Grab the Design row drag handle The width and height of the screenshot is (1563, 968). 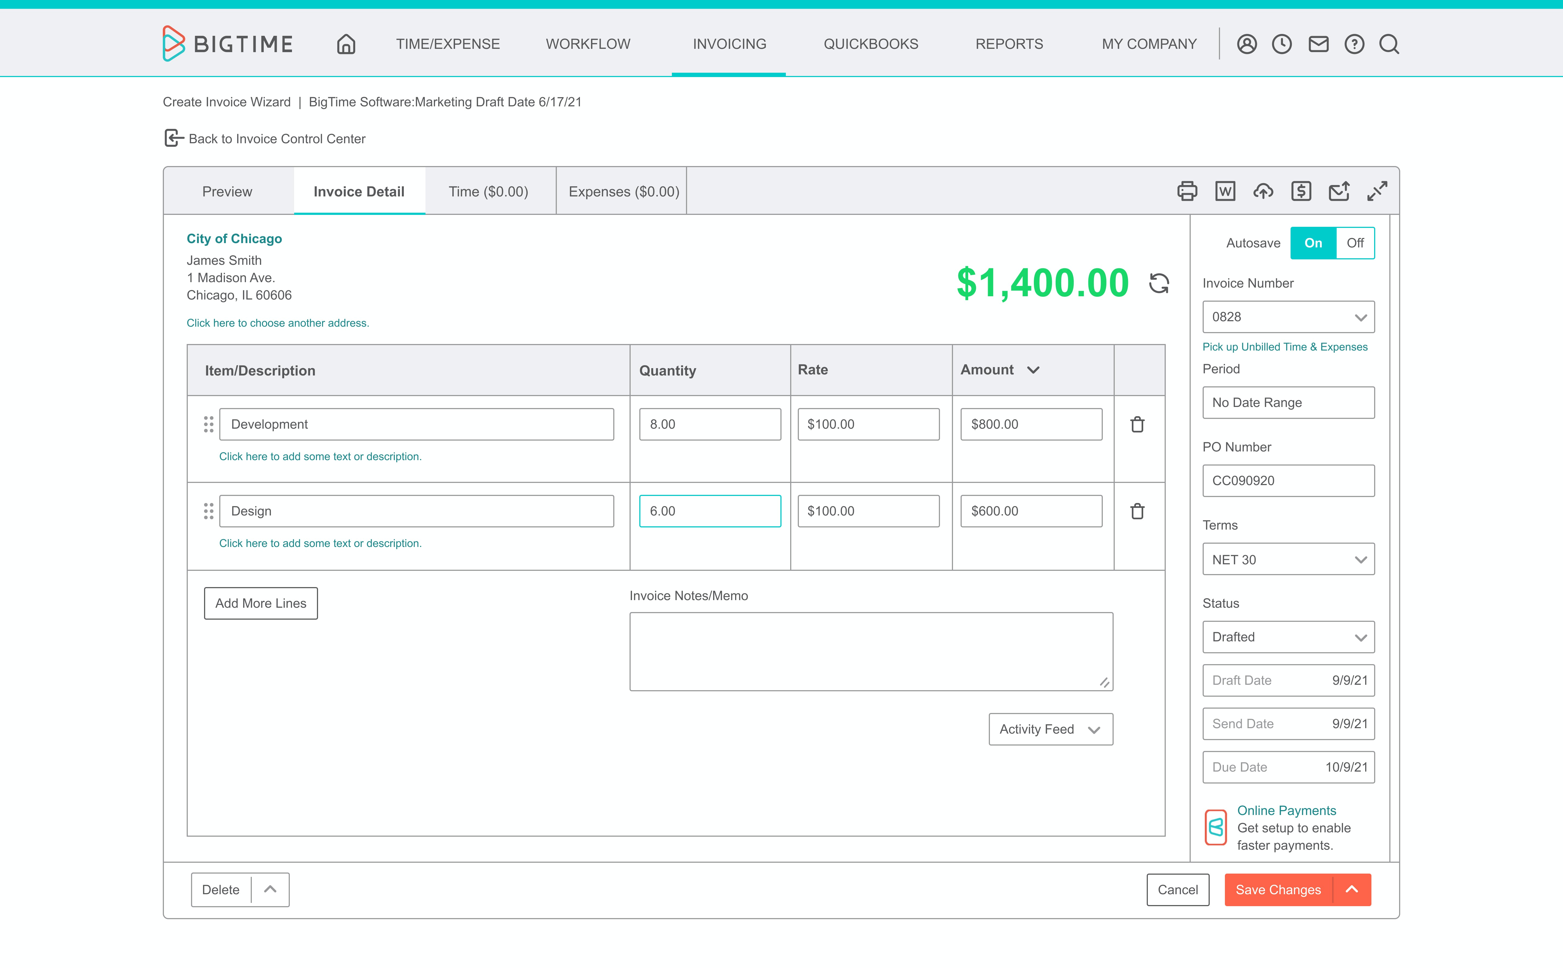[208, 511]
